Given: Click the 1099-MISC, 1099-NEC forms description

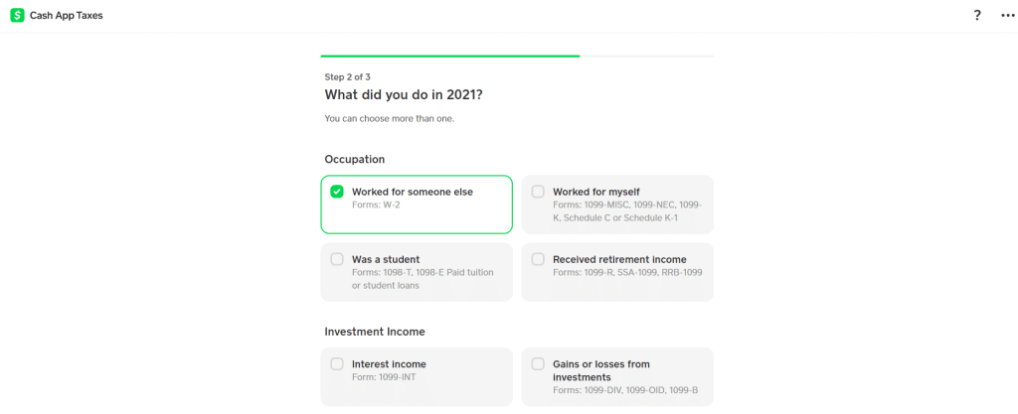Looking at the screenshot, I should click(627, 211).
